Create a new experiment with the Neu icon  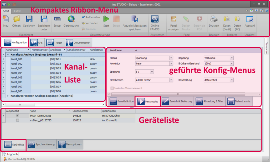tap(6, 21)
